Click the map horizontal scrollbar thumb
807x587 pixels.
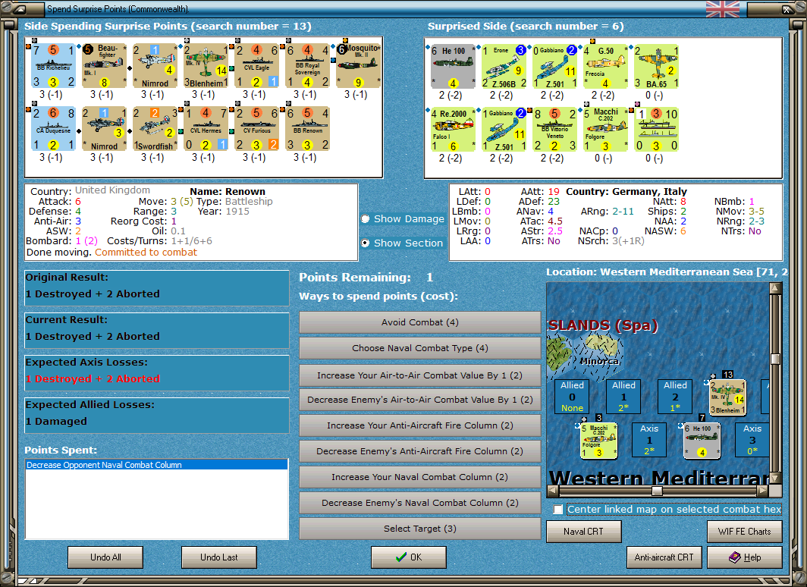point(657,491)
